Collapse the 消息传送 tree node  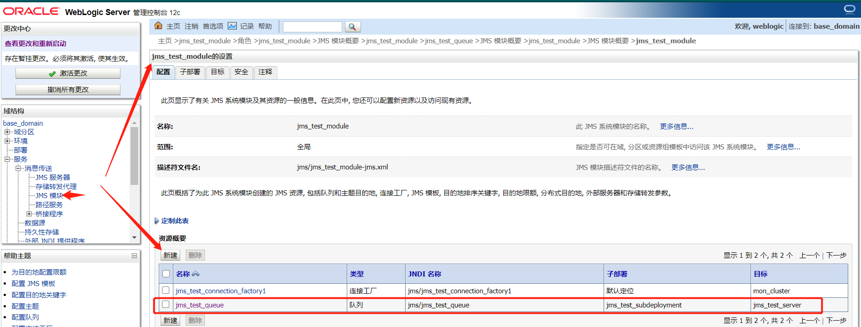click(x=18, y=169)
